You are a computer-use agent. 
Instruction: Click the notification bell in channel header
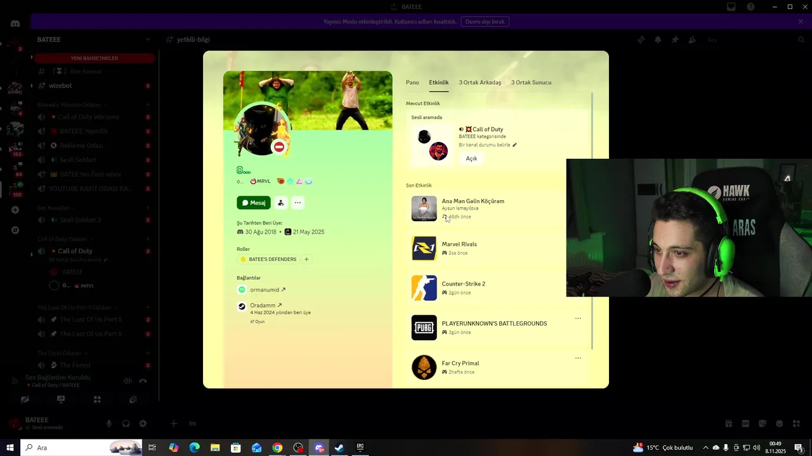pyautogui.click(x=658, y=39)
